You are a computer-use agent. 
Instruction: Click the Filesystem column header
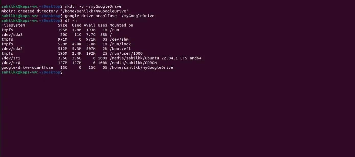[13, 25]
